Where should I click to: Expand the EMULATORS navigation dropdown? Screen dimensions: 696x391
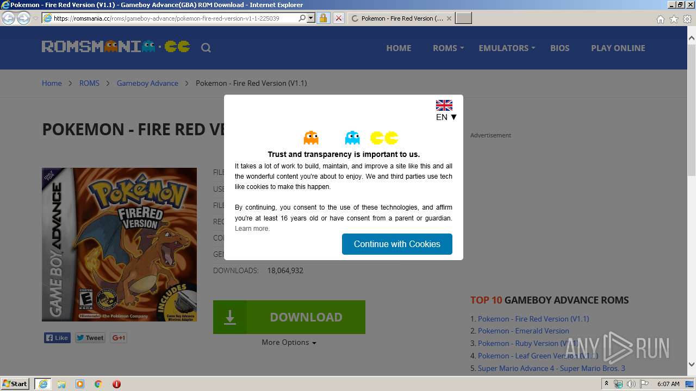(x=507, y=48)
